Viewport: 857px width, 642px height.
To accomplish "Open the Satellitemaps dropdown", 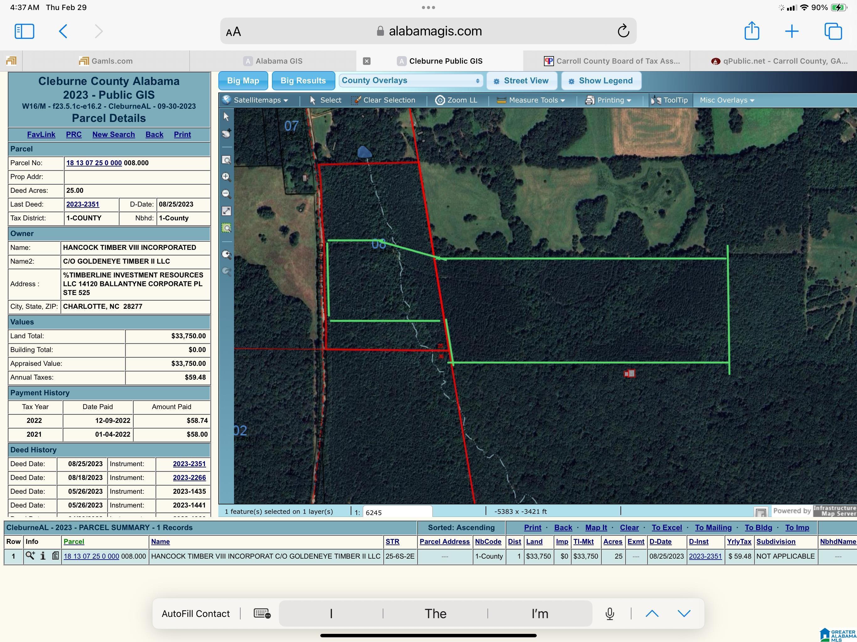I will click(x=255, y=100).
